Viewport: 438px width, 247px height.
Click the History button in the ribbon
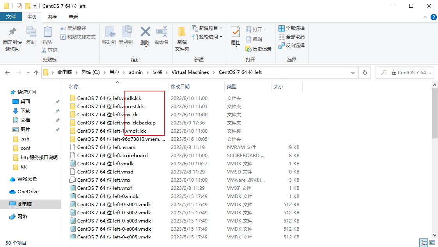point(258,49)
